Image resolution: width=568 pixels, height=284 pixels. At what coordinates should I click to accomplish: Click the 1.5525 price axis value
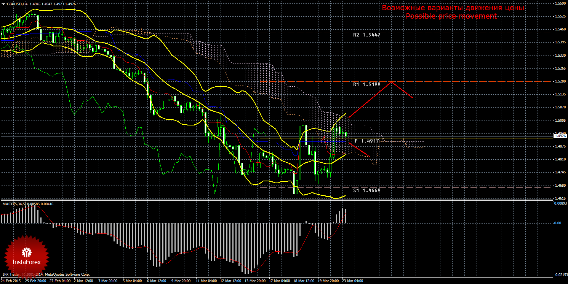coord(560,16)
